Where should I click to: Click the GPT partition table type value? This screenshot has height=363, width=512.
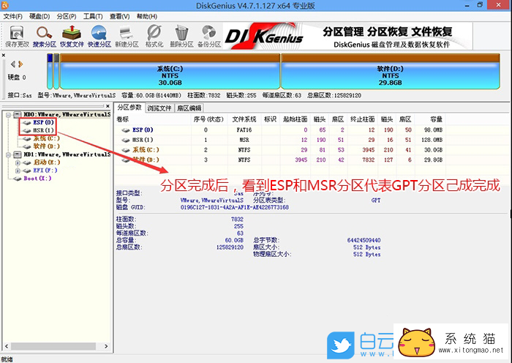tap(376, 200)
